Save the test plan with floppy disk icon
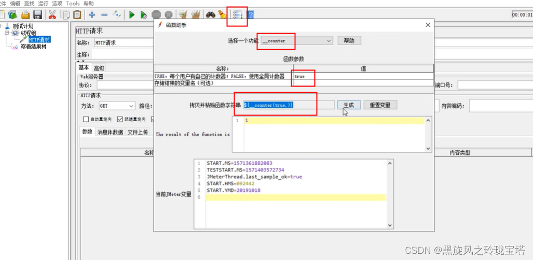 37,15
